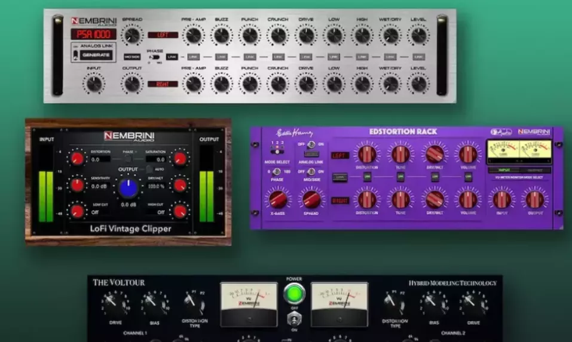Click the X-Bass knob on Edstortion Rack
The height and width of the screenshot is (342, 572).
tap(277, 199)
